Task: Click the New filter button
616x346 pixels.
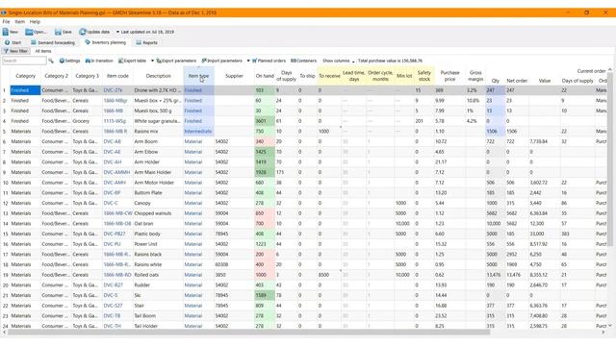Action: point(15,51)
